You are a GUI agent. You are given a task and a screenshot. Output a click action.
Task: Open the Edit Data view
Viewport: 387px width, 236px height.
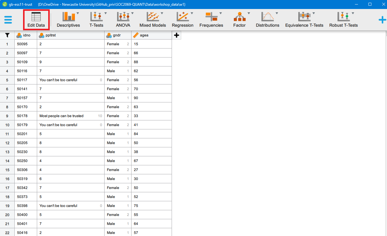[36, 20]
